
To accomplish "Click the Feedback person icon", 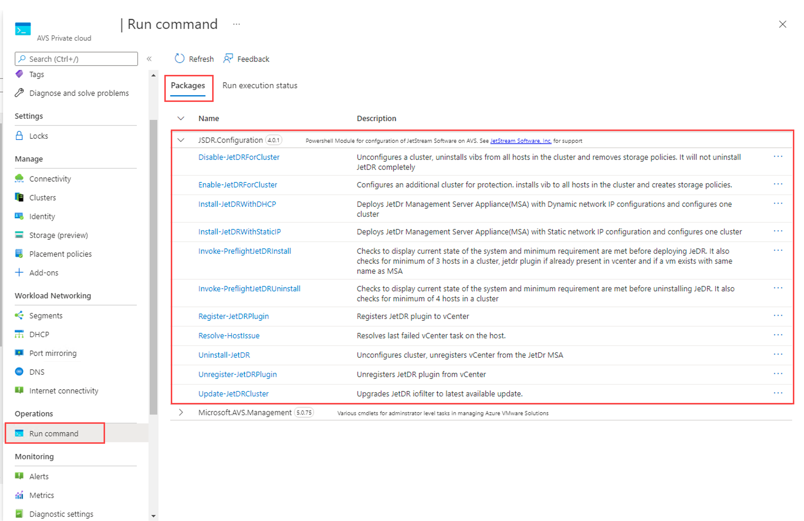I will point(228,58).
